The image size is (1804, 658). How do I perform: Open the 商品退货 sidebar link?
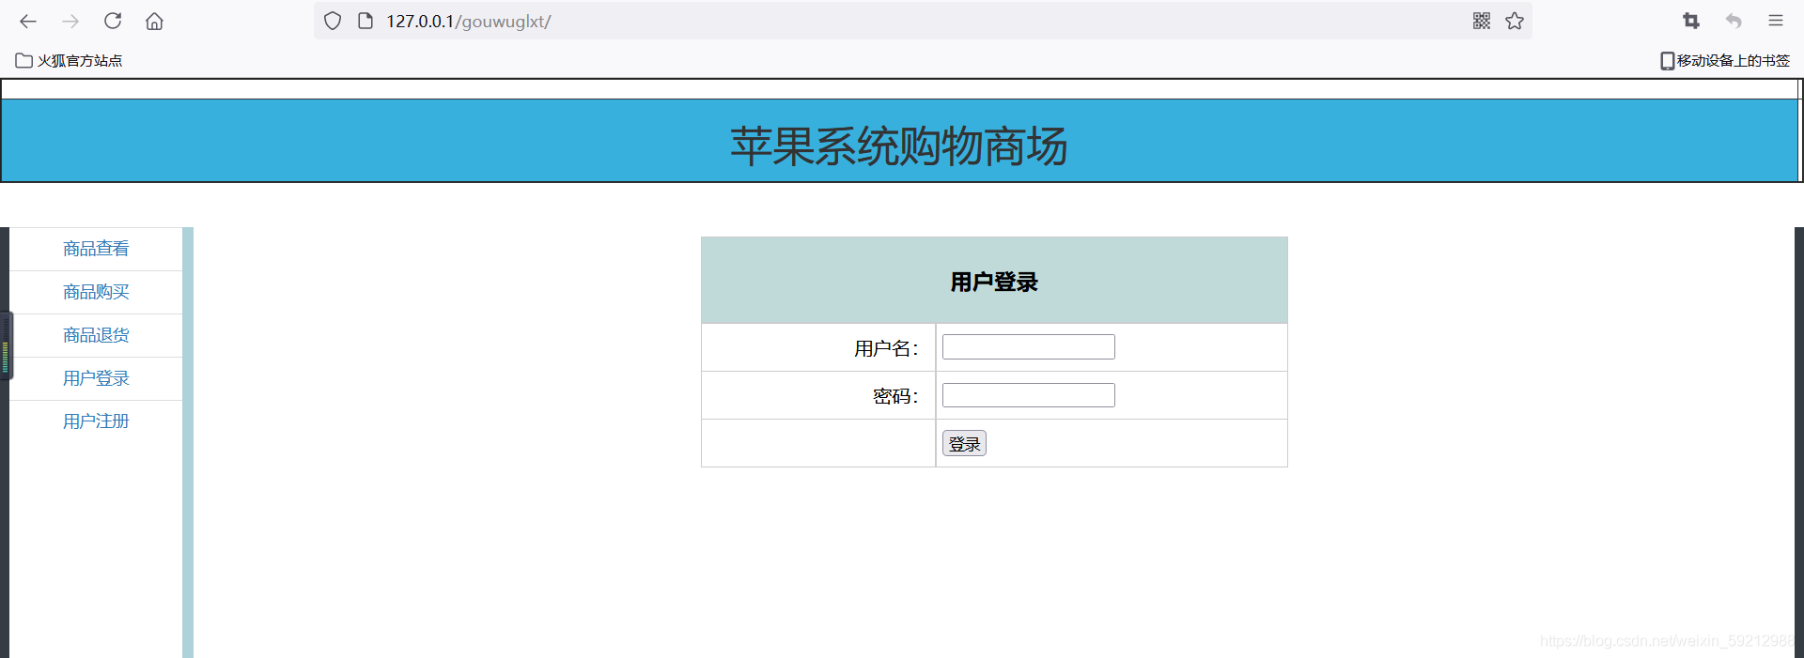tap(96, 335)
